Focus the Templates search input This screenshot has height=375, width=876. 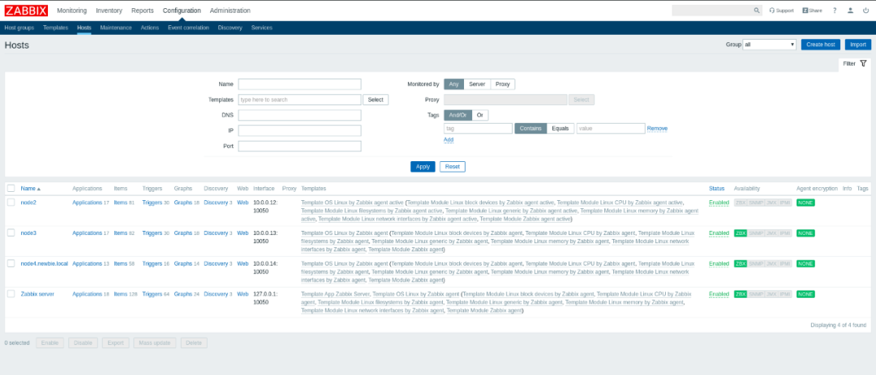[299, 100]
